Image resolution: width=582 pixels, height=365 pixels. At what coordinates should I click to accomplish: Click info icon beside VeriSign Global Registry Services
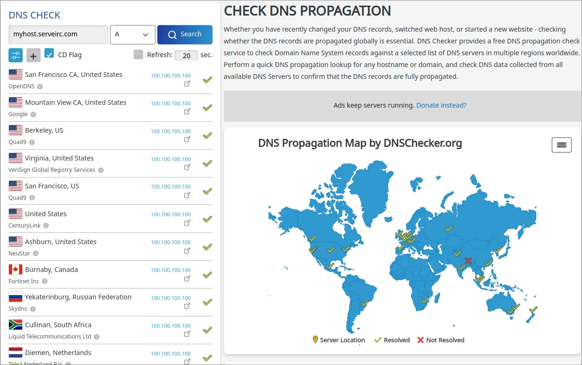coord(101,170)
